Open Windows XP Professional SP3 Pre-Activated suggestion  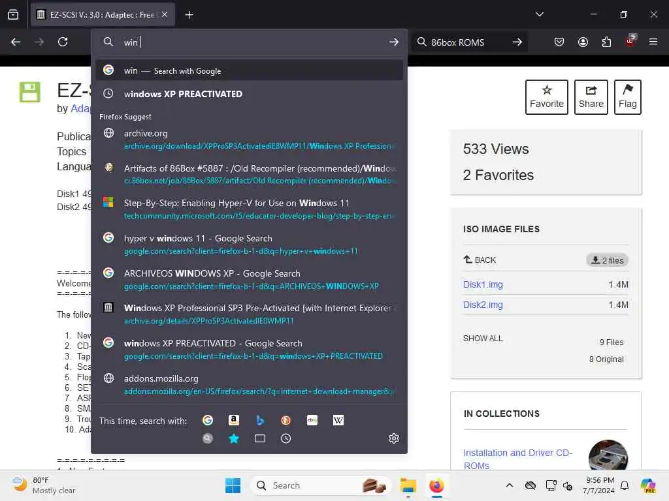click(x=249, y=314)
